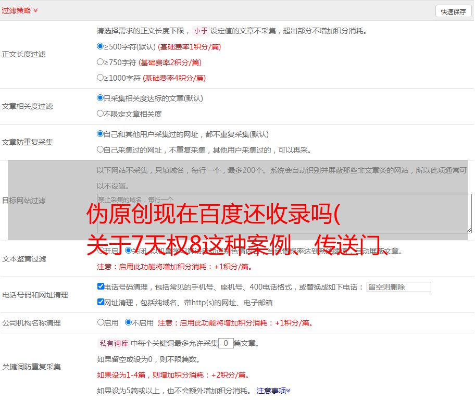Click the 留空则删除 replacement phone field
475x400 pixels.
[x=398, y=287]
